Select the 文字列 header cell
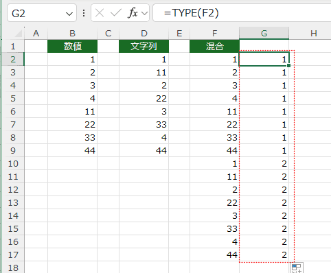The image size is (331, 273). pos(144,46)
